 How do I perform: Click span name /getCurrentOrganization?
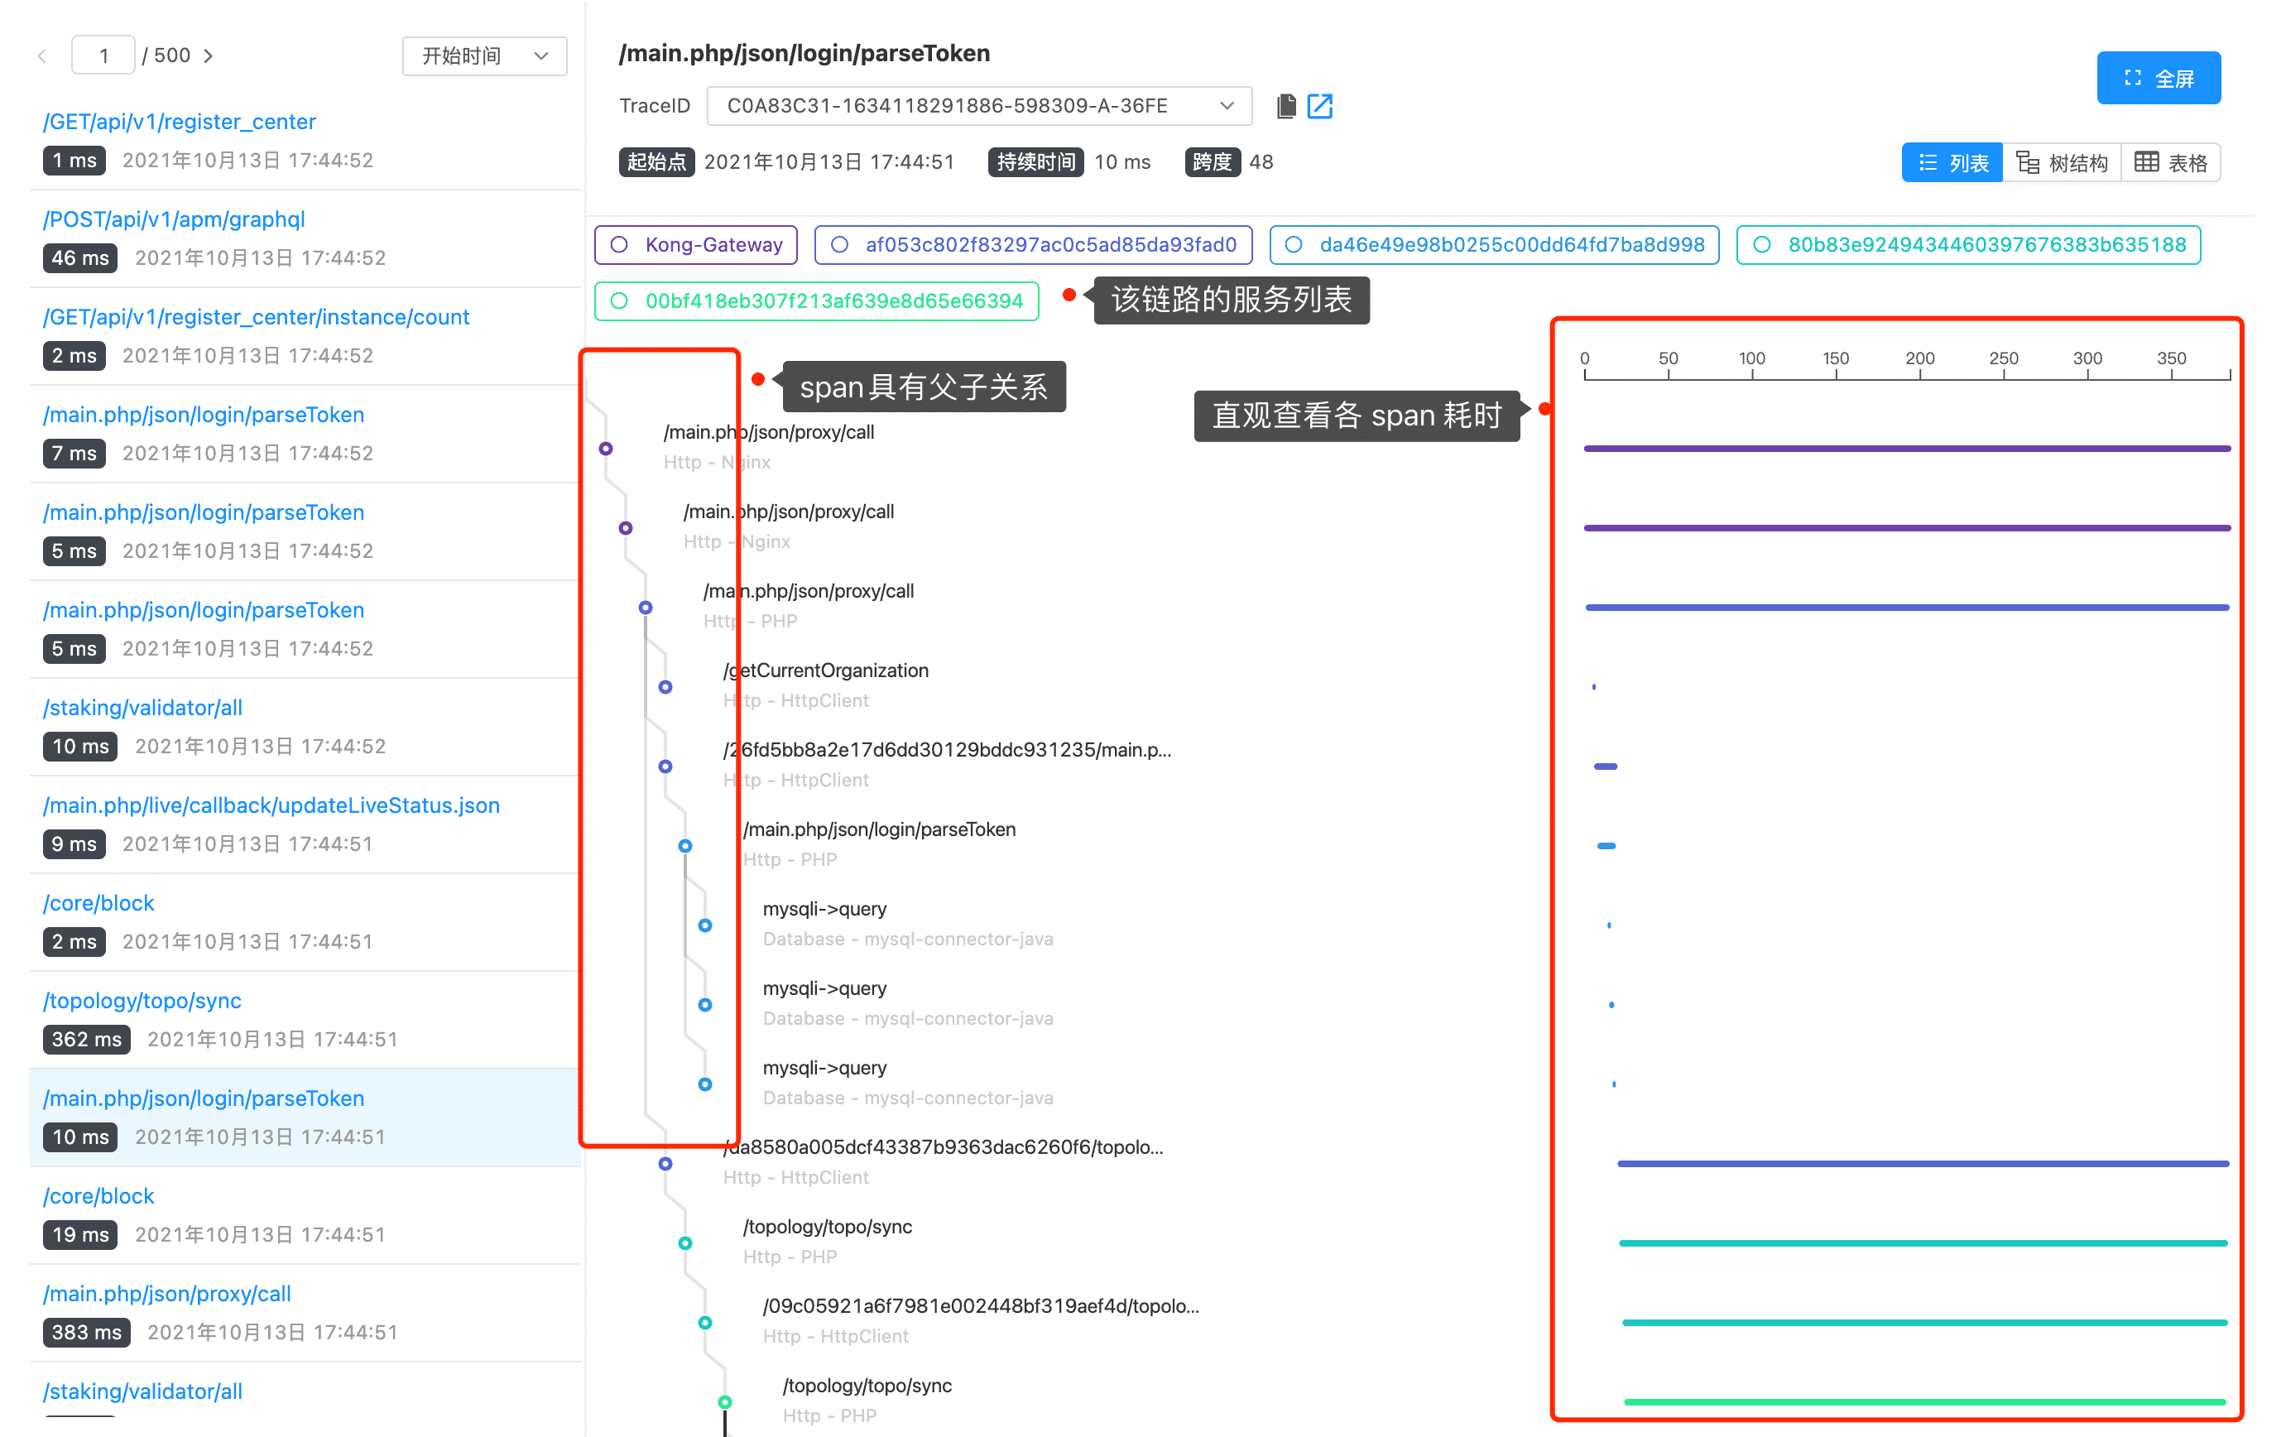[826, 670]
